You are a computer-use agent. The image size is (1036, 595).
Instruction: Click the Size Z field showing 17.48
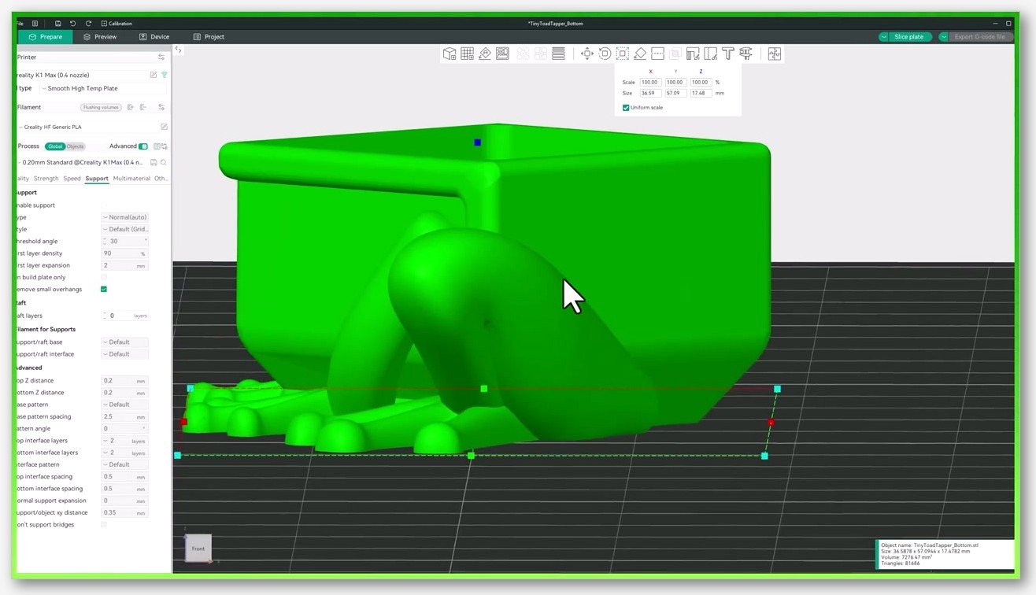(x=701, y=93)
